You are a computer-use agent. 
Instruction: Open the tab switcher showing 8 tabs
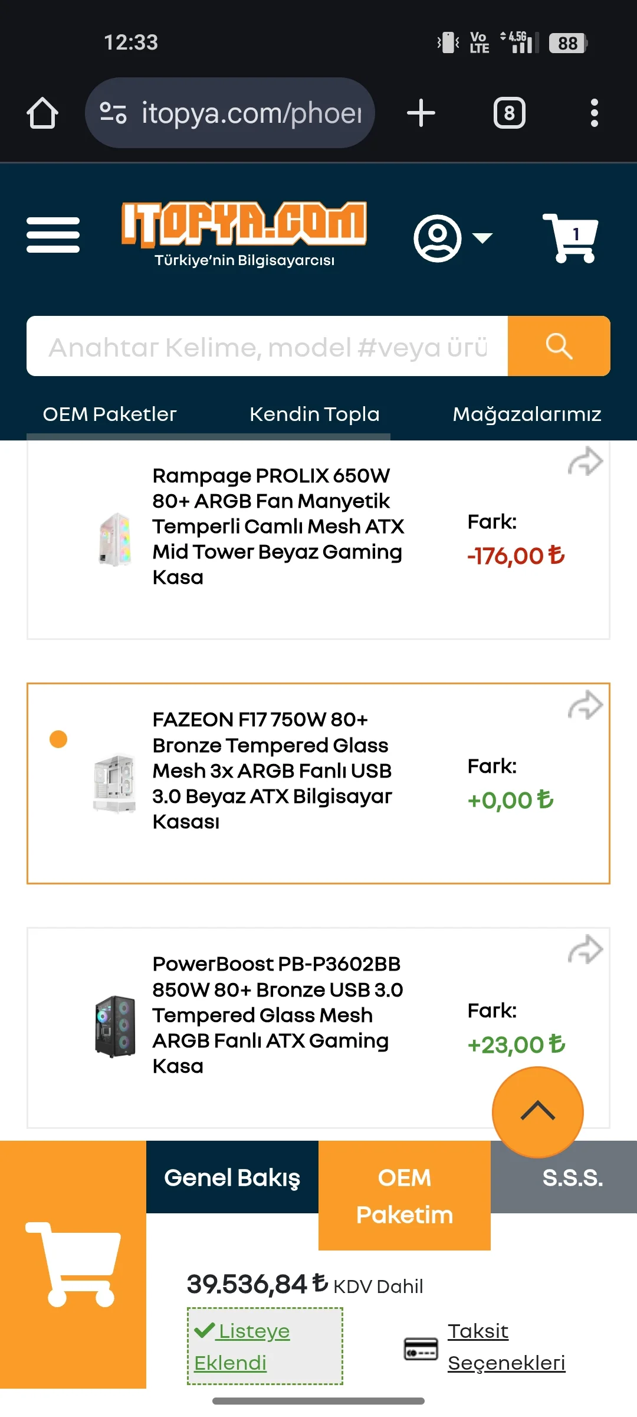click(x=509, y=113)
